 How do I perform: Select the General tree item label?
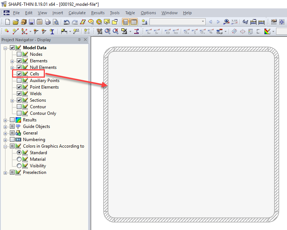point(30,133)
